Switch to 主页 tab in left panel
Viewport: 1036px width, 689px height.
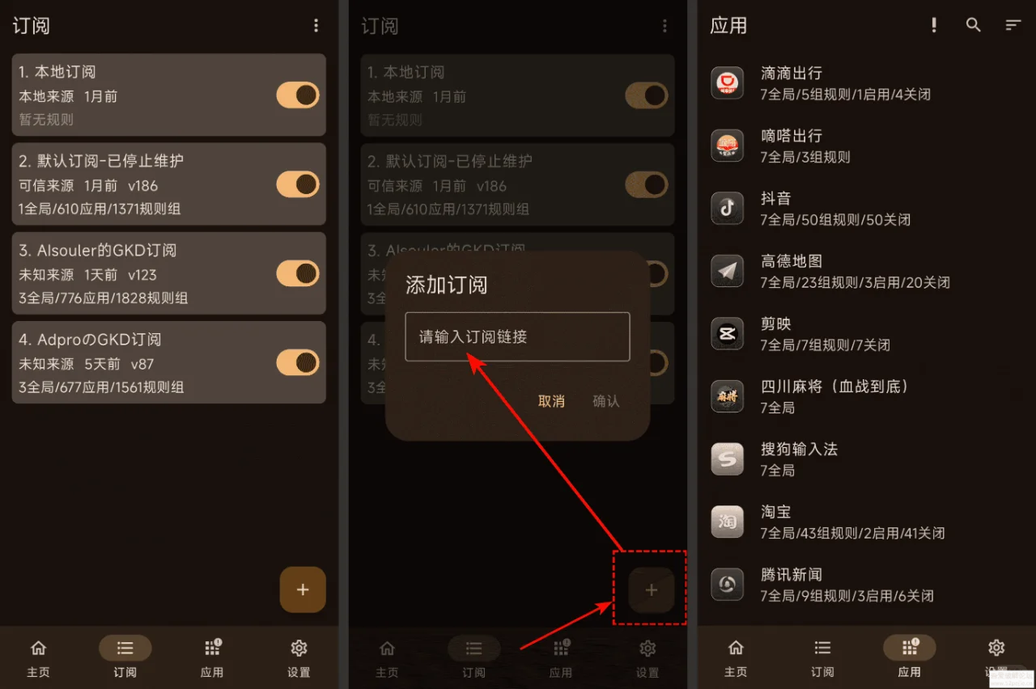click(38, 658)
